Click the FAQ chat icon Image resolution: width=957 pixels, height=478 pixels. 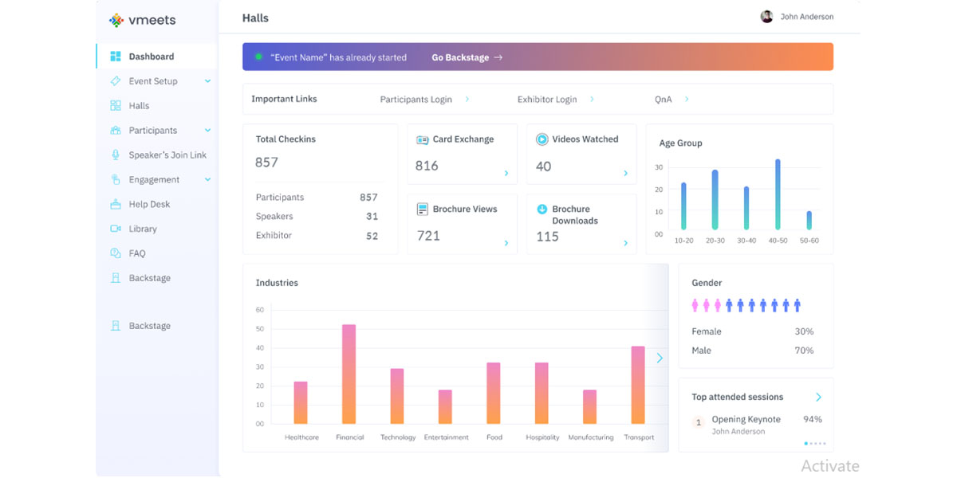[116, 253]
